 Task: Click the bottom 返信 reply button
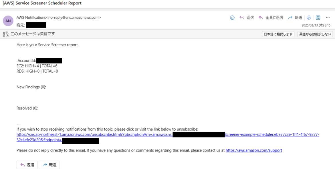pos(27,165)
